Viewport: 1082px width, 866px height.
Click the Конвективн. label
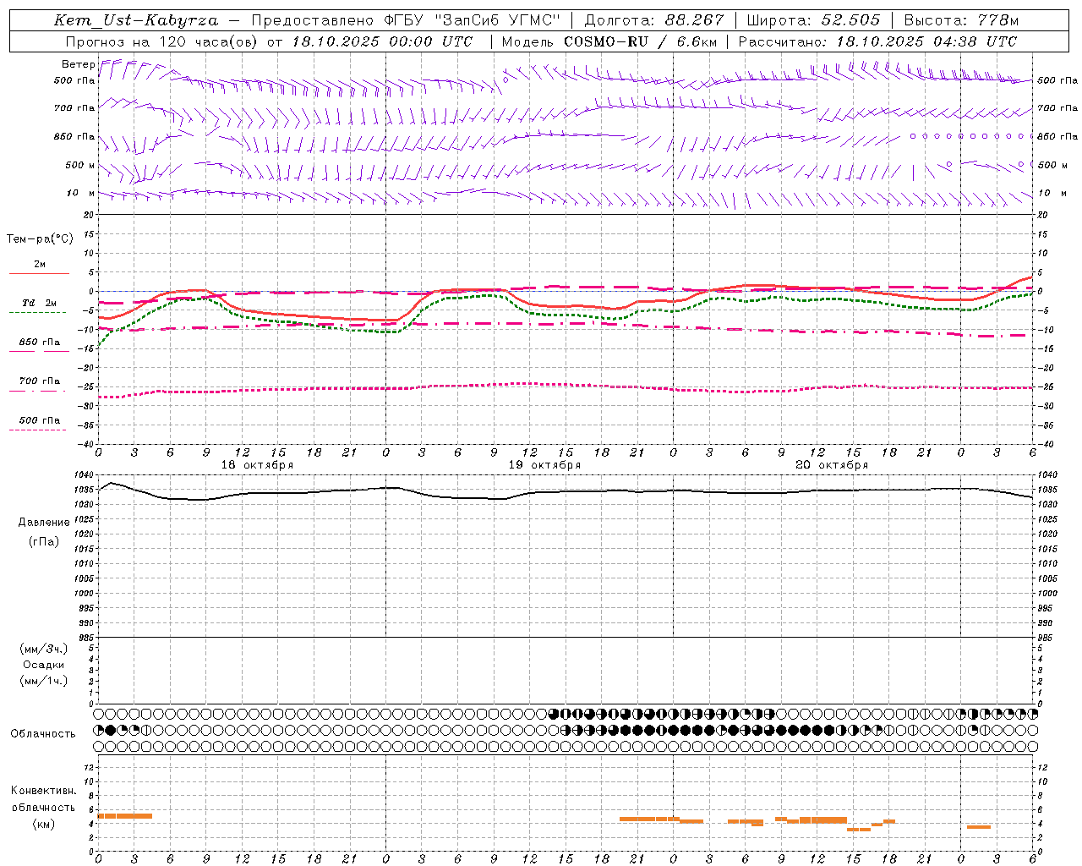point(44,791)
